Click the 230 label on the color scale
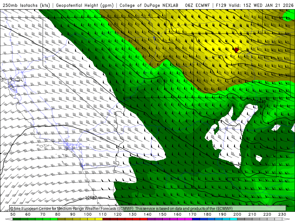This screenshot has width=295, height=221. click(x=282, y=214)
